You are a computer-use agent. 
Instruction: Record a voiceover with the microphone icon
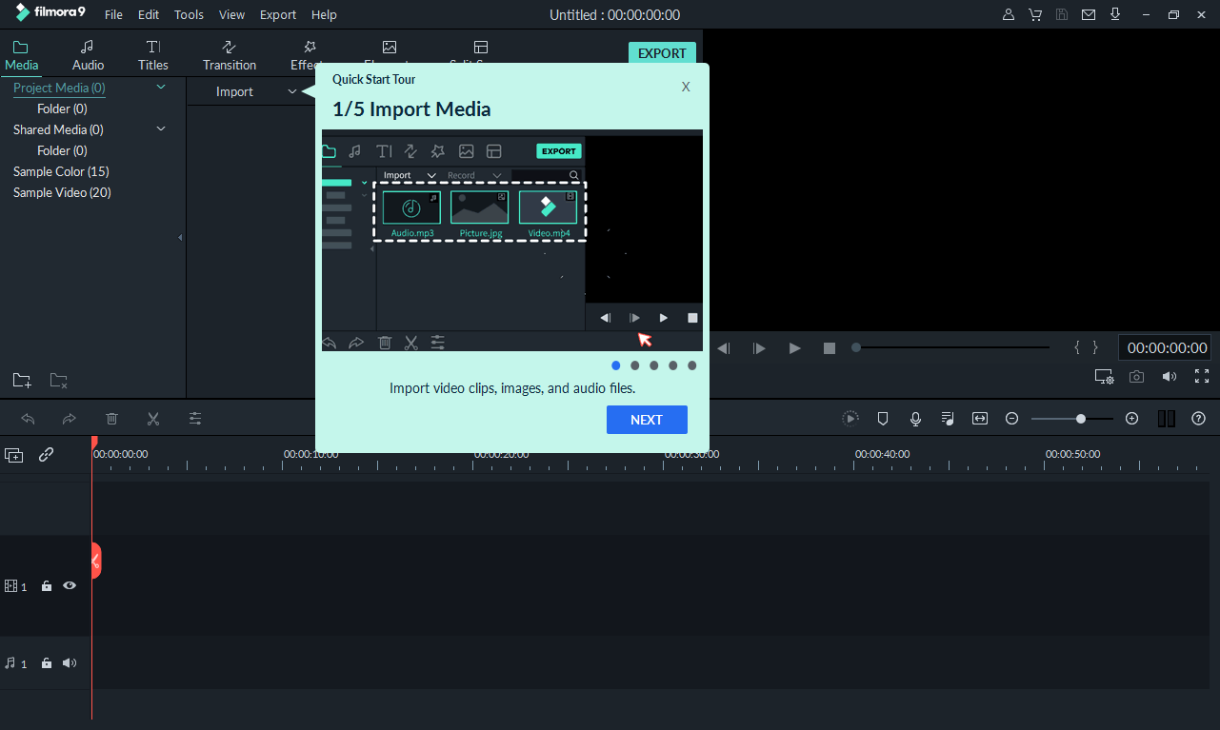coord(915,418)
